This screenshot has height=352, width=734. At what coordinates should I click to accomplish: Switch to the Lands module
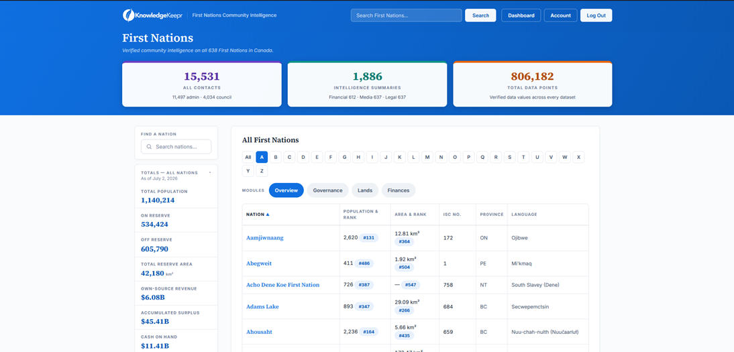click(x=365, y=190)
